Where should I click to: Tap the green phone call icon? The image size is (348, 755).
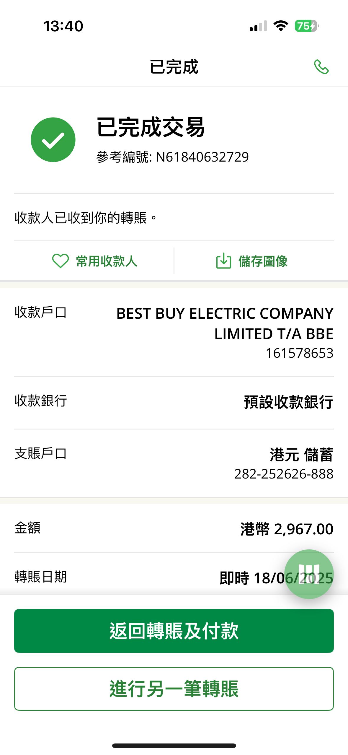[321, 67]
